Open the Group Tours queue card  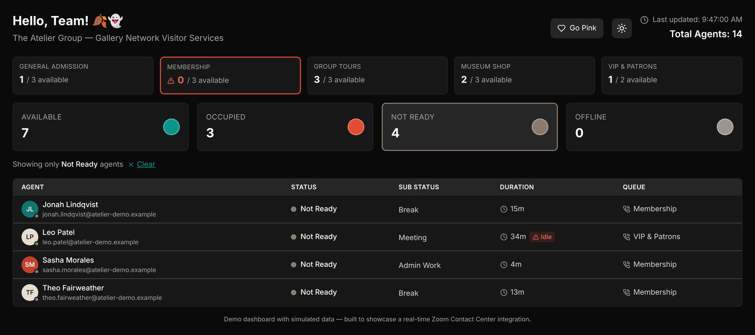[x=377, y=75]
